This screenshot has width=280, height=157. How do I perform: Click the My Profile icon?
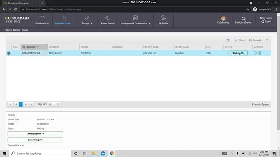point(163,17)
